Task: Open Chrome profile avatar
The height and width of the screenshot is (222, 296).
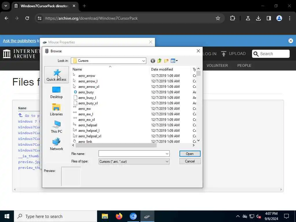Action: [x=279, y=18]
